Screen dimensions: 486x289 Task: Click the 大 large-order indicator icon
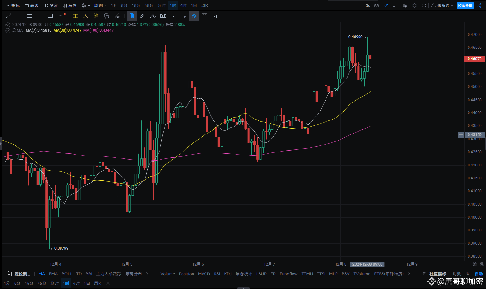click(86, 16)
